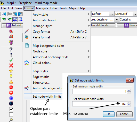
Task: Add the blue exclamation mark icon
Action: click(x=11, y=55)
